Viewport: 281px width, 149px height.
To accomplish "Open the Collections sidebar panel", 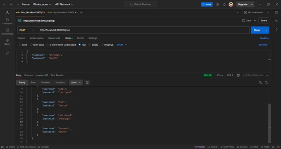I will (x=7, y=21).
